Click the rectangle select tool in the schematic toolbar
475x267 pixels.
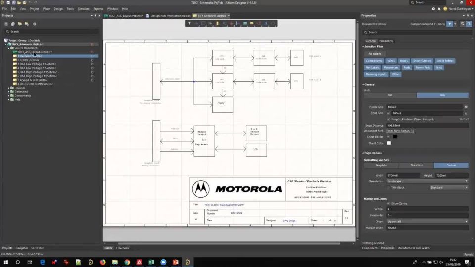pos(203,23)
